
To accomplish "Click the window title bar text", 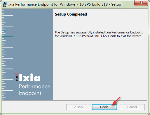I will click(64, 4).
